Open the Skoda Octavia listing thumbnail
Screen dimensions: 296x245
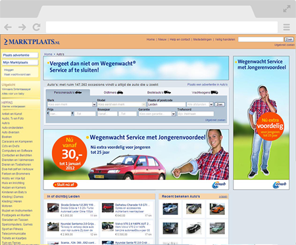(x=53, y=208)
